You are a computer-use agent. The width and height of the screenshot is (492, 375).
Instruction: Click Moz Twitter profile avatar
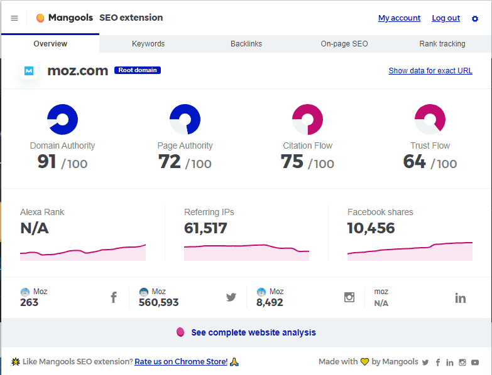pos(144,292)
